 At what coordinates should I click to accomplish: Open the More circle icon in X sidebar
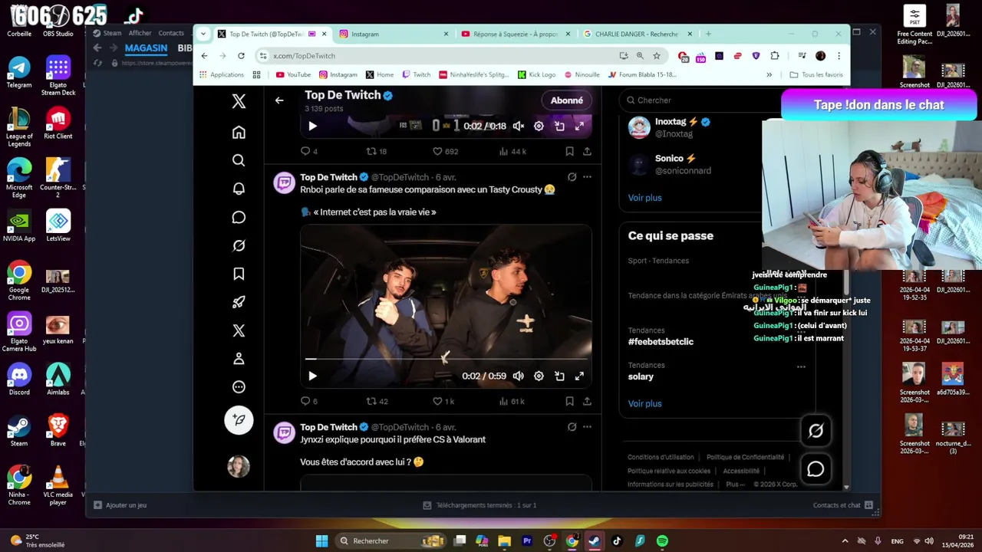click(x=239, y=387)
